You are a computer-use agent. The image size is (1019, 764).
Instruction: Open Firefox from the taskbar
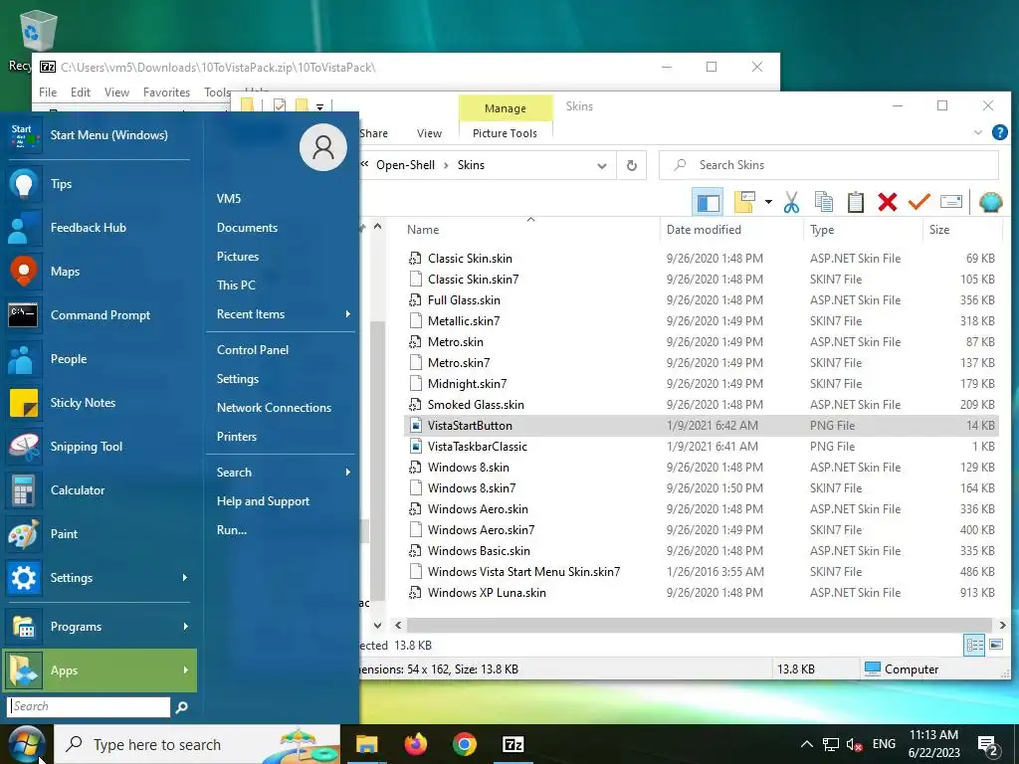(x=415, y=744)
